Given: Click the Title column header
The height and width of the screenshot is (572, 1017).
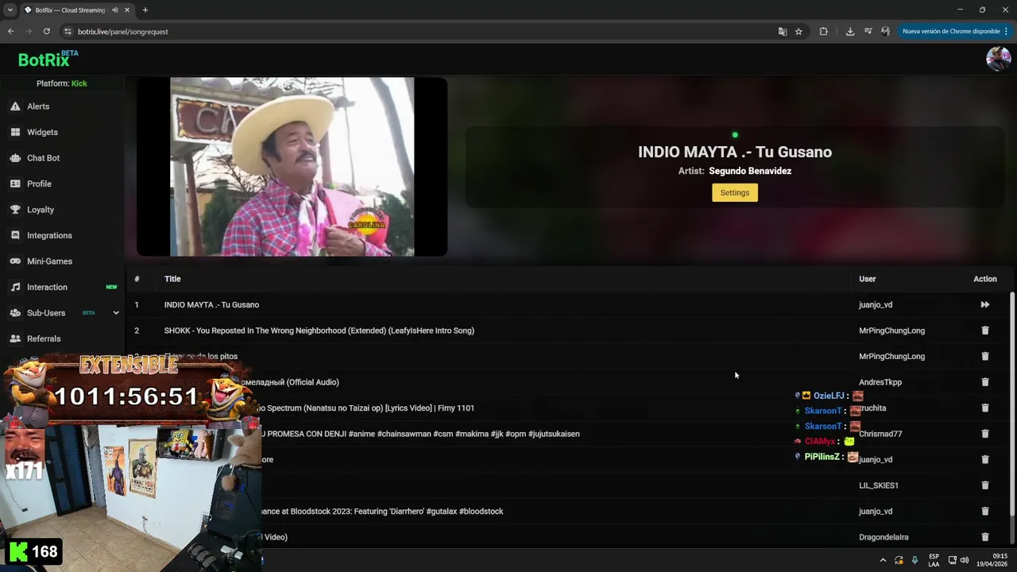Looking at the screenshot, I should (x=172, y=279).
